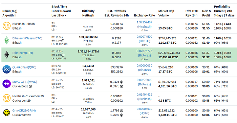This screenshot has height=123, width=237.
Task: Open the MWC-CT31(MWC) coin link
Action: tap(25, 82)
